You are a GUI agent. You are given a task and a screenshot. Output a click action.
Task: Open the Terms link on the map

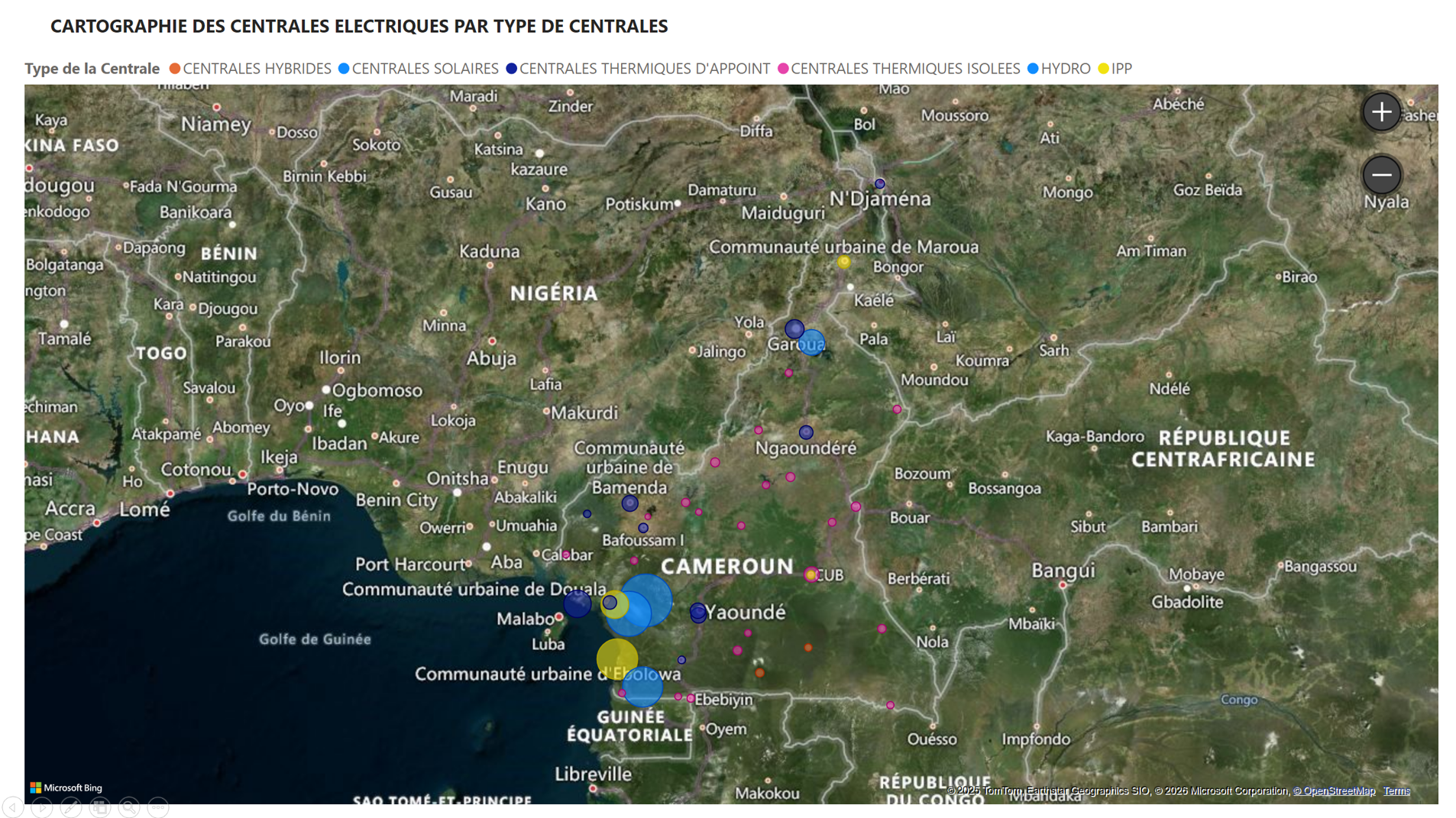click(1396, 791)
